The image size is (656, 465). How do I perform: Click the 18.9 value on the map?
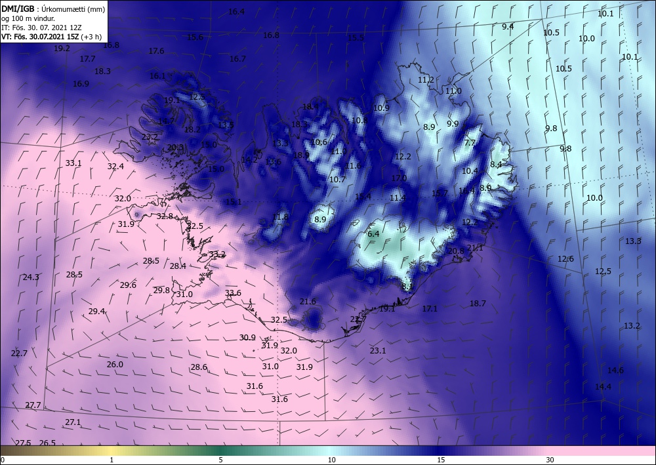301,155
